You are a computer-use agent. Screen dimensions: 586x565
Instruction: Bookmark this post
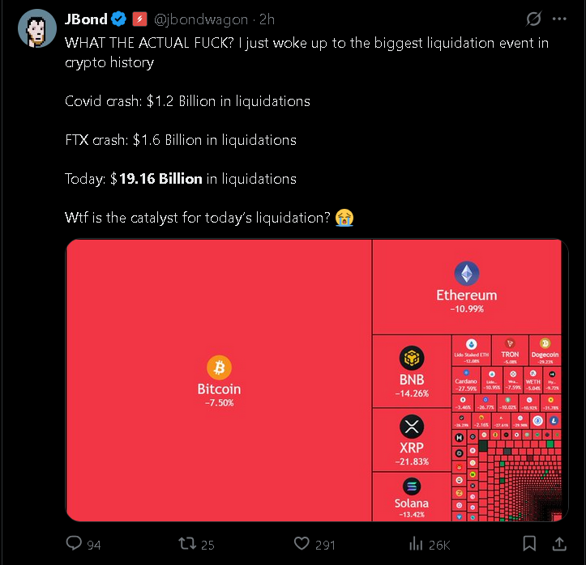528,543
